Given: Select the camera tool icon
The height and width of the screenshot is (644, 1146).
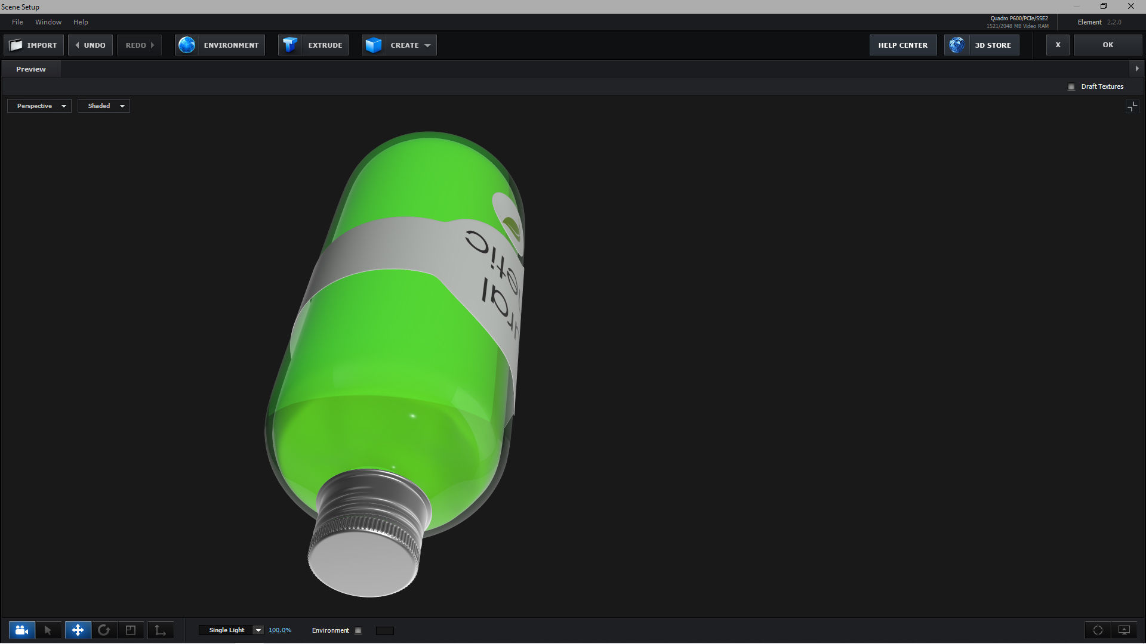Looking at the screenshot, I should [22, 630].
